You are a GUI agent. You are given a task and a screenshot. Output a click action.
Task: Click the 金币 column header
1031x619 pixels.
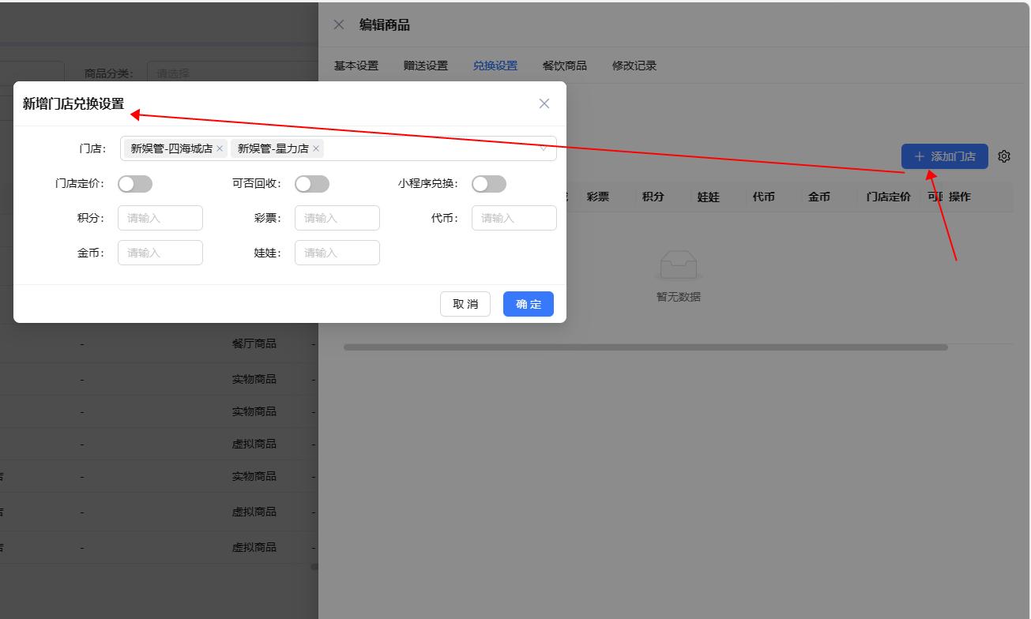click(x=819, y=197)
